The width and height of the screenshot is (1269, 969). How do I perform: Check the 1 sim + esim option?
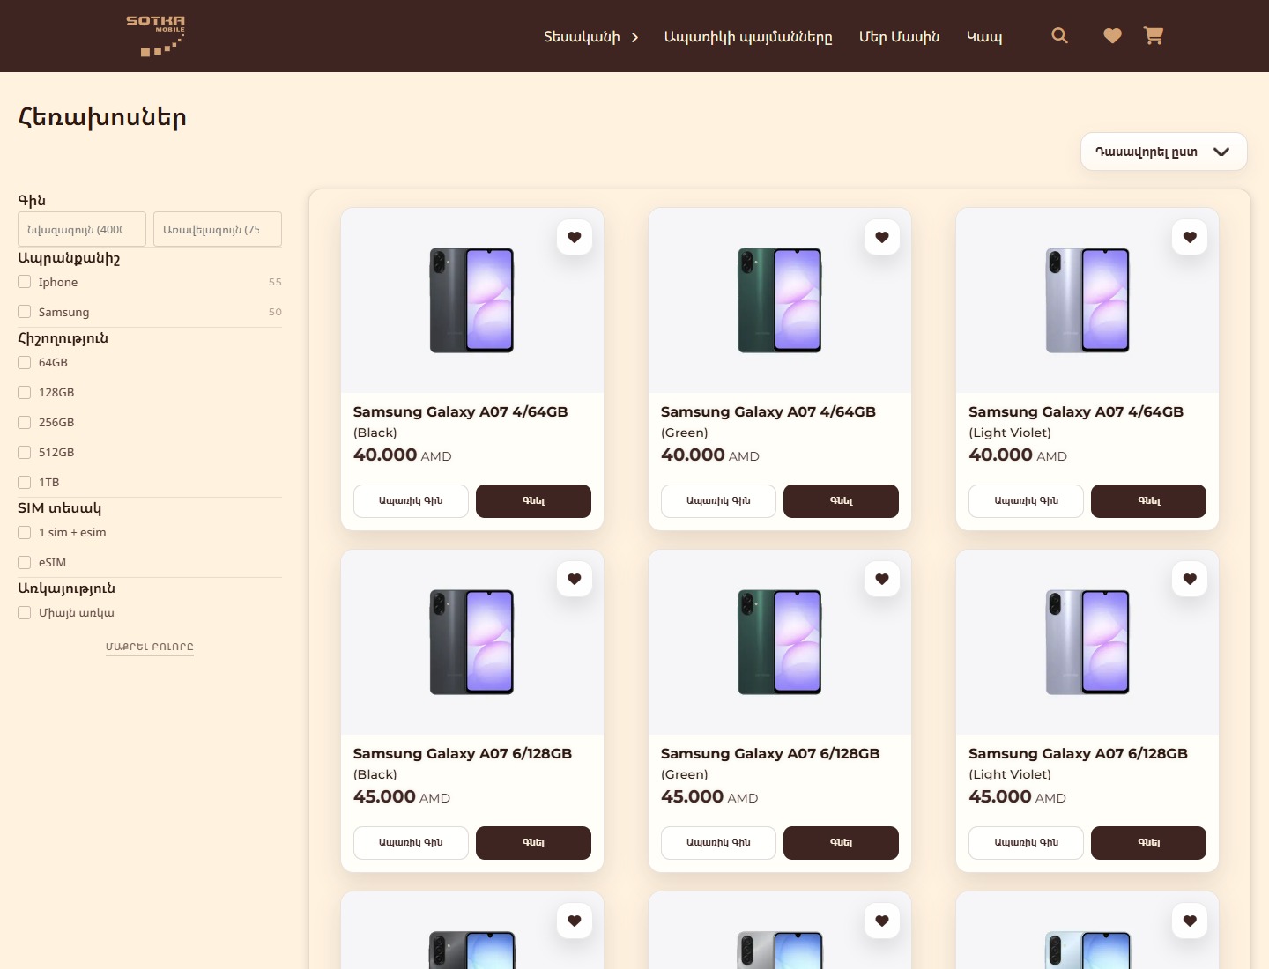pos(25,532)
